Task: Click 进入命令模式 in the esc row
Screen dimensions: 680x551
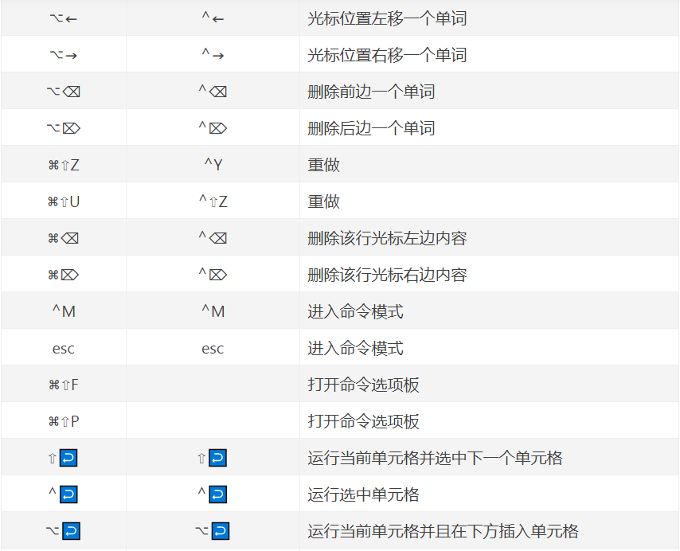Action: click(356, 348)
